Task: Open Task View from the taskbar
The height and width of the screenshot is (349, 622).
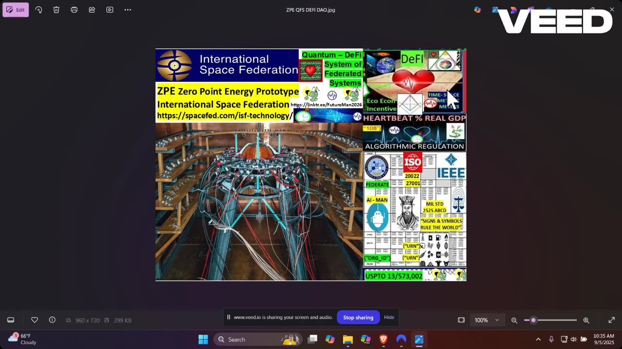Action: [x=312, y=339]
